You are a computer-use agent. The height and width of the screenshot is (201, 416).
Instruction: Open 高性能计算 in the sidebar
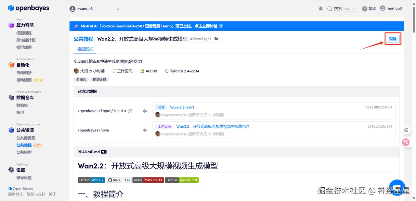[x=26, y=40]
